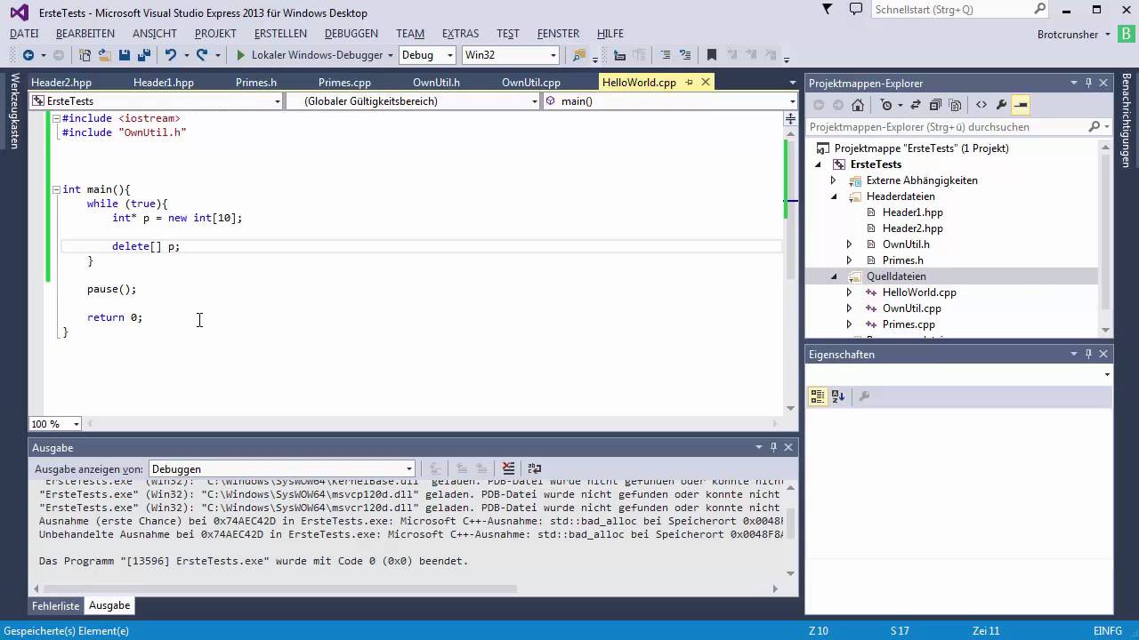The width and height of the screenshot is (1139, 640).
Task: Click the Ausgabe horizontal scrollbar thumb
Action: click(279, 588)
